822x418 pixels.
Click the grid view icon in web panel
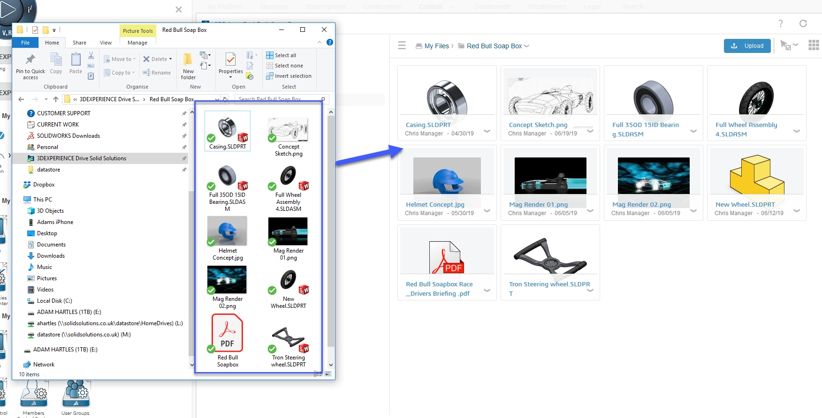(814, 45)
